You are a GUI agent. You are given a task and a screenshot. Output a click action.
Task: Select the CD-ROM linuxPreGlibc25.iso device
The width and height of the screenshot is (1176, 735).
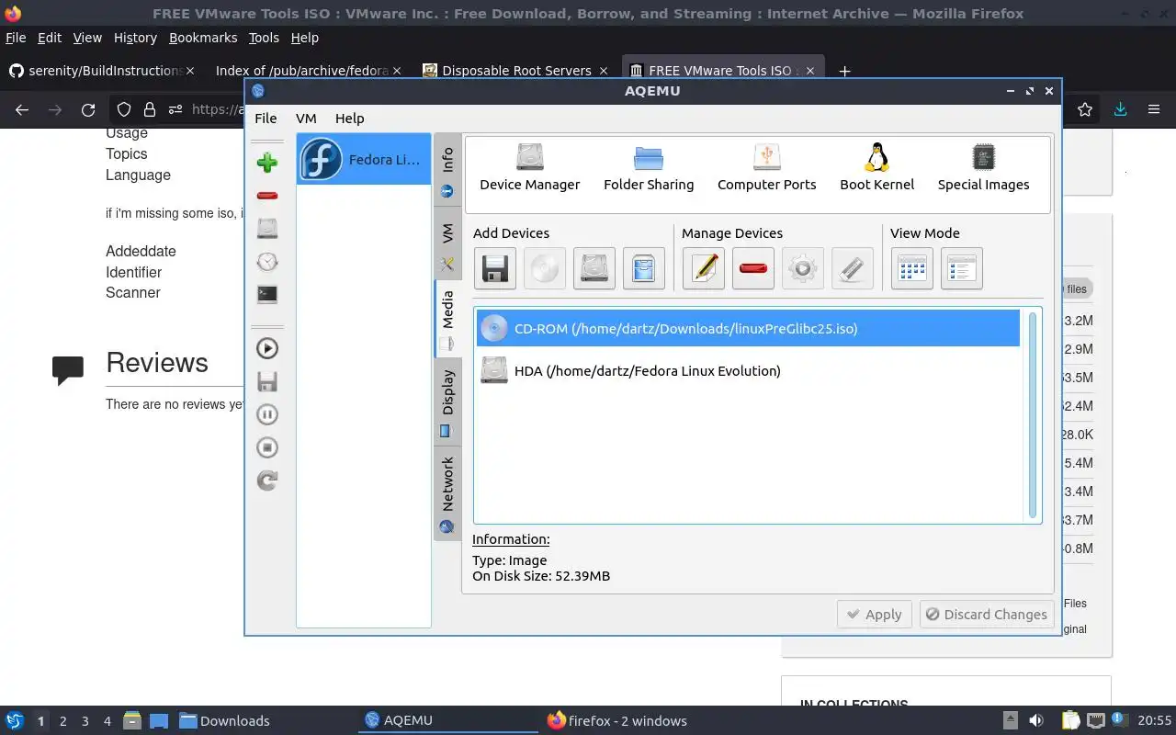[748, 328]
